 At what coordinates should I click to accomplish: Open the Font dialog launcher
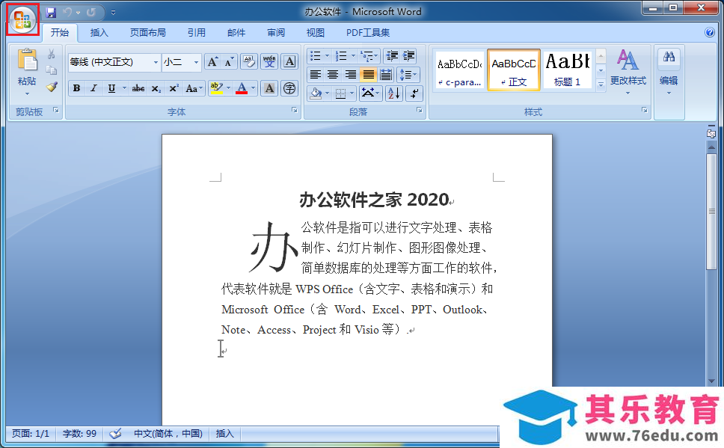294,110
